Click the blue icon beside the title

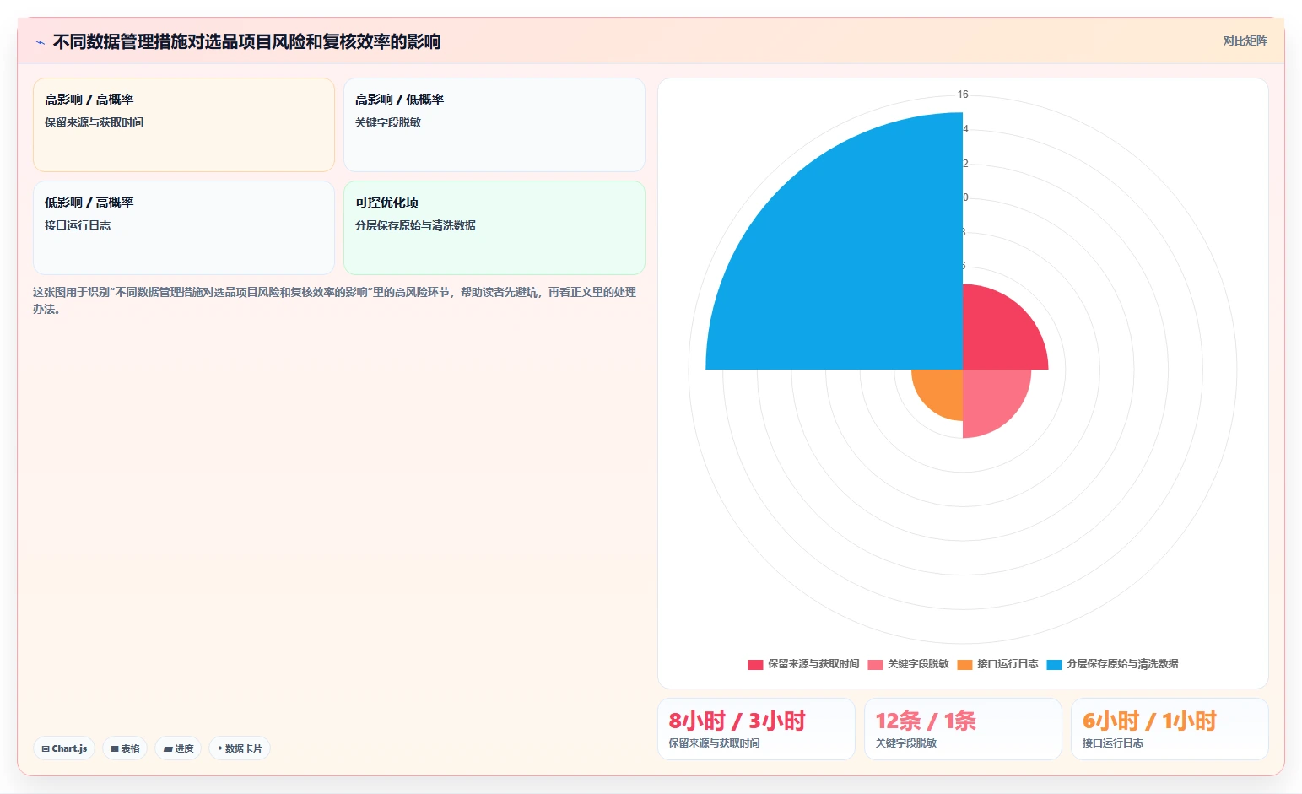tap(40, 42)
